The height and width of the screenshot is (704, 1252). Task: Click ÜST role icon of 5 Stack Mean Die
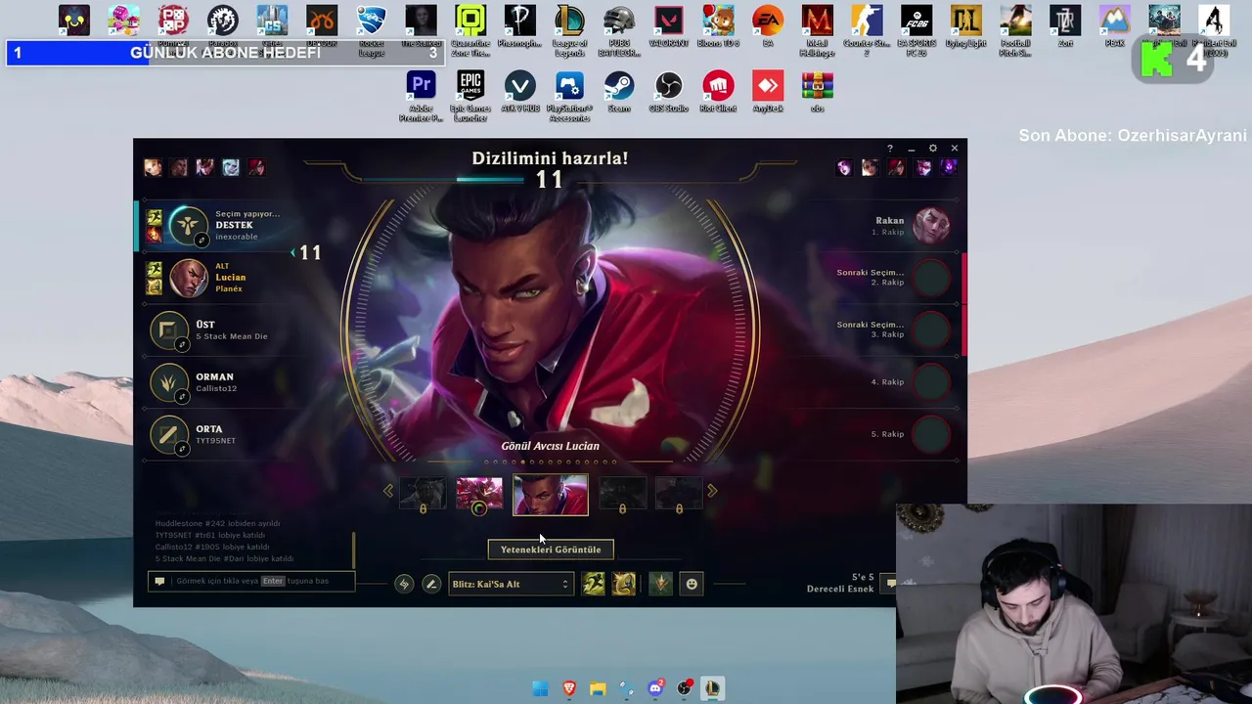pos(168,330)
